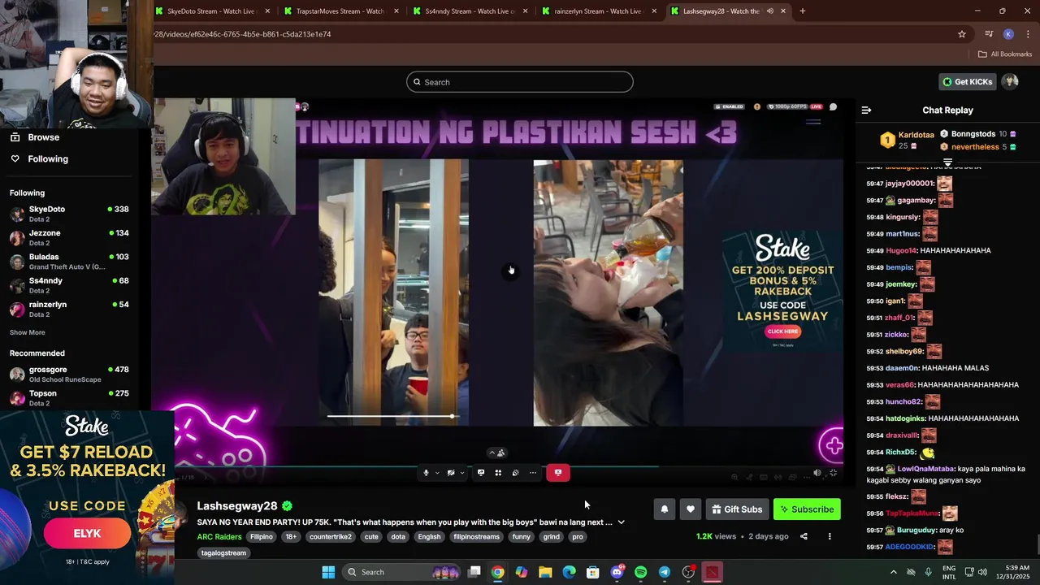The image size is (1040, 585).
Task: Expand Show More followed channels
Action: (28, 332)
